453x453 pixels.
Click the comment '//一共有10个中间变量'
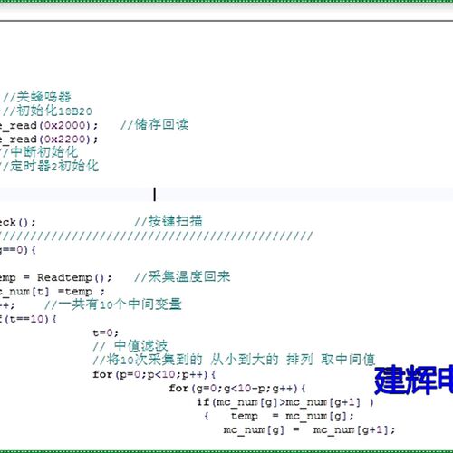point(113,304)
